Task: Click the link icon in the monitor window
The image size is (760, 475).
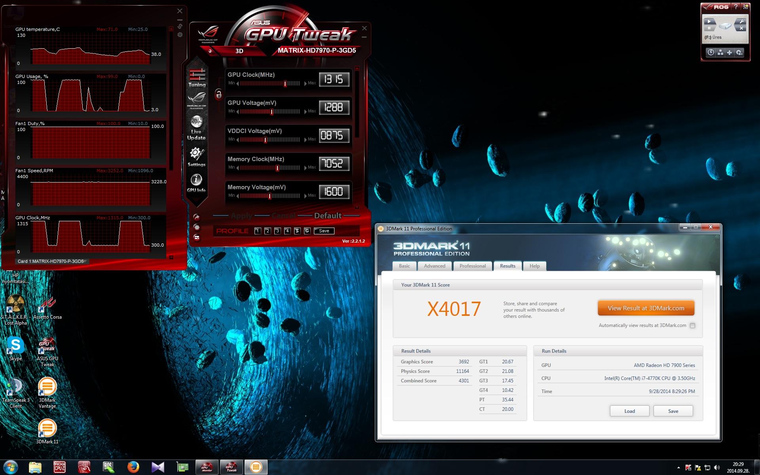Action: click(x=180, y=26)
